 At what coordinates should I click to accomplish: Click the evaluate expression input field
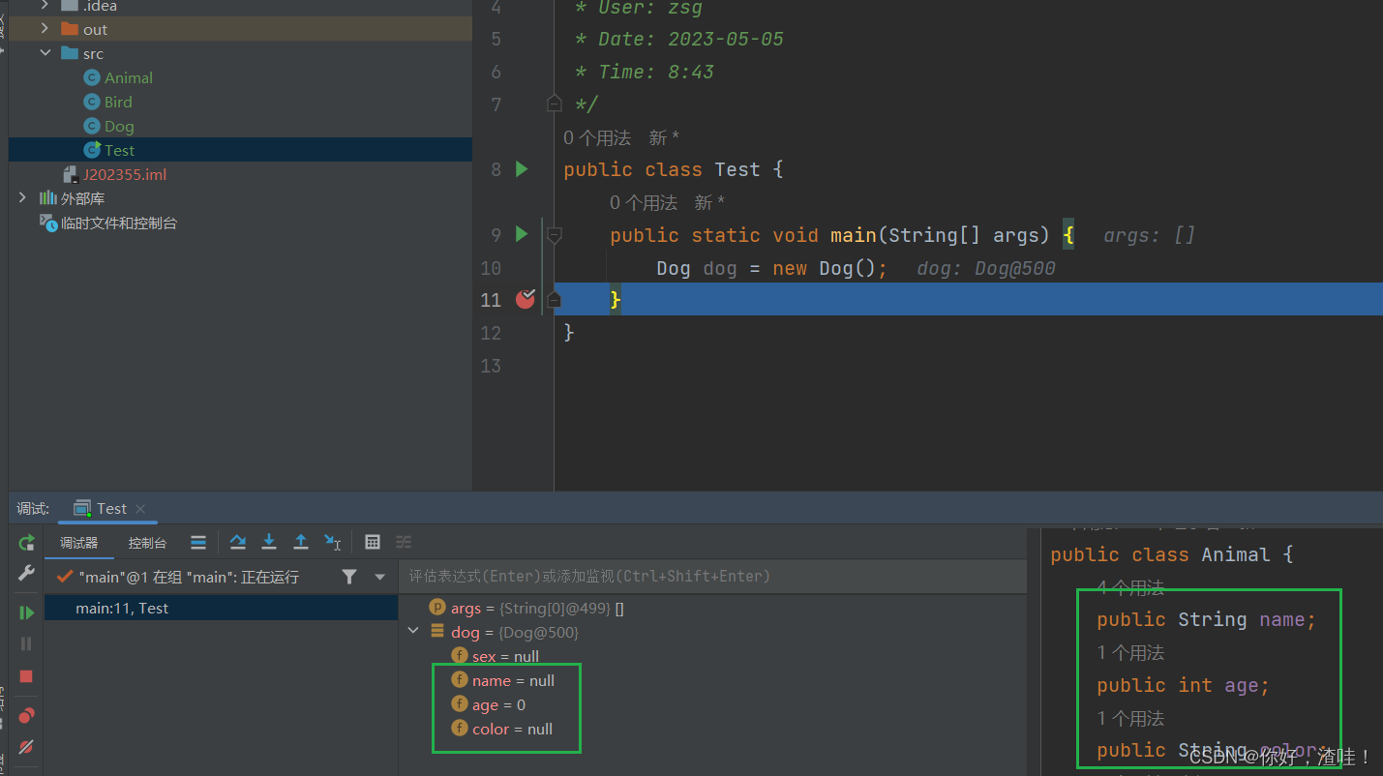pyautogui.click(x=712, y=576)
